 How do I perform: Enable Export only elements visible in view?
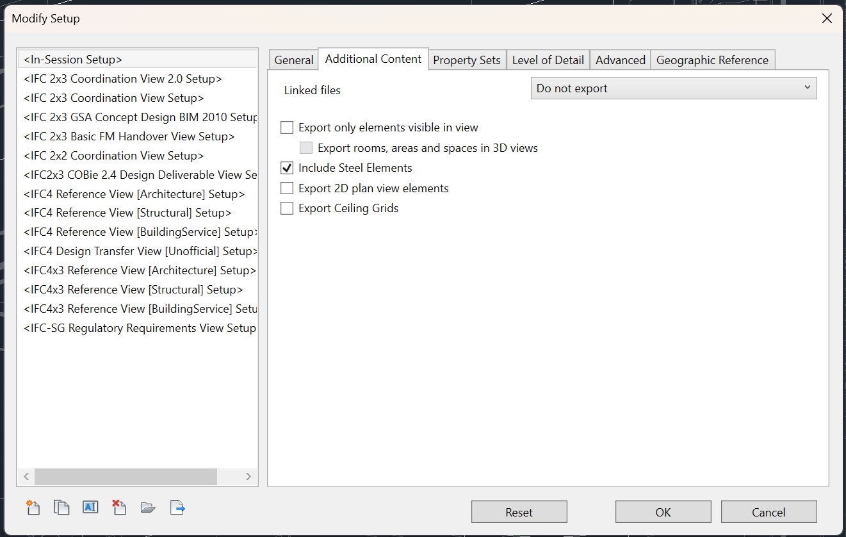point(287,128)
